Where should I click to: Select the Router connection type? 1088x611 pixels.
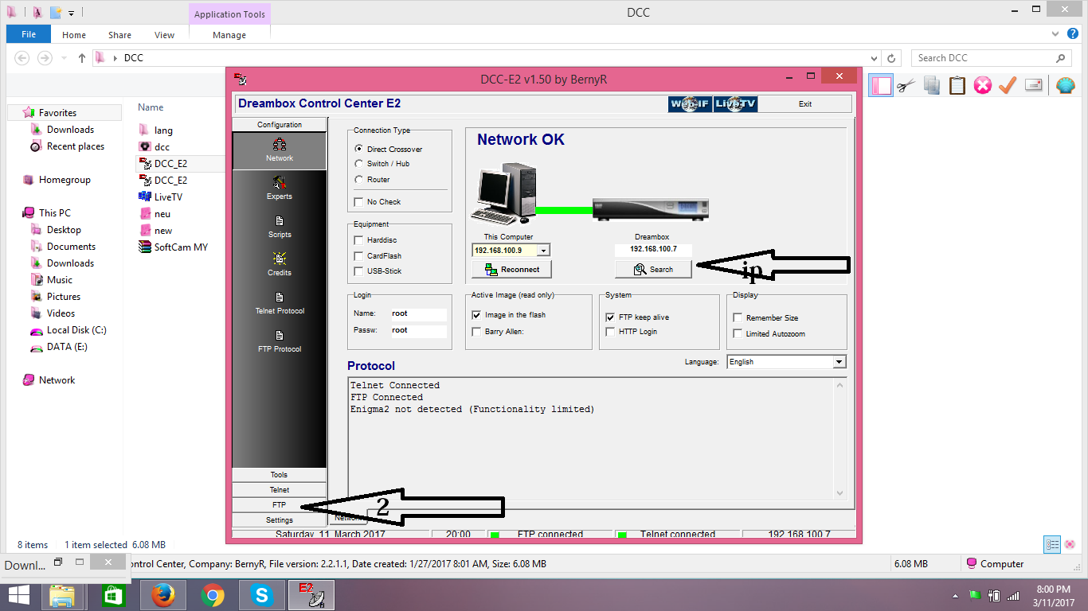tap(359, 179)
